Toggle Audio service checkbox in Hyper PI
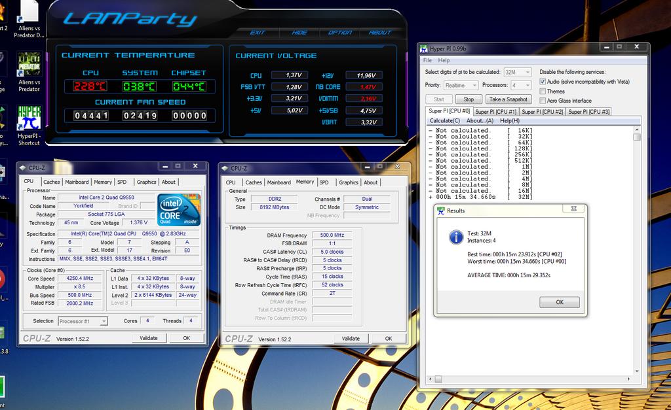This screenshot has height=410, width=671. click(543, 82)
